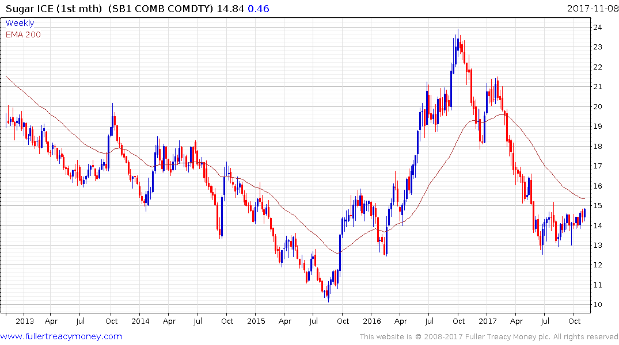The height and width of the screenshot is (345, 619).
Task: Click the 'Weekly' interval label
Action: click(20, 23)
